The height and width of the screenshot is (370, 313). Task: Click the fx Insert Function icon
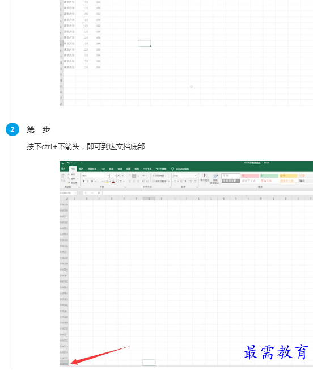[x=99, y=193]
